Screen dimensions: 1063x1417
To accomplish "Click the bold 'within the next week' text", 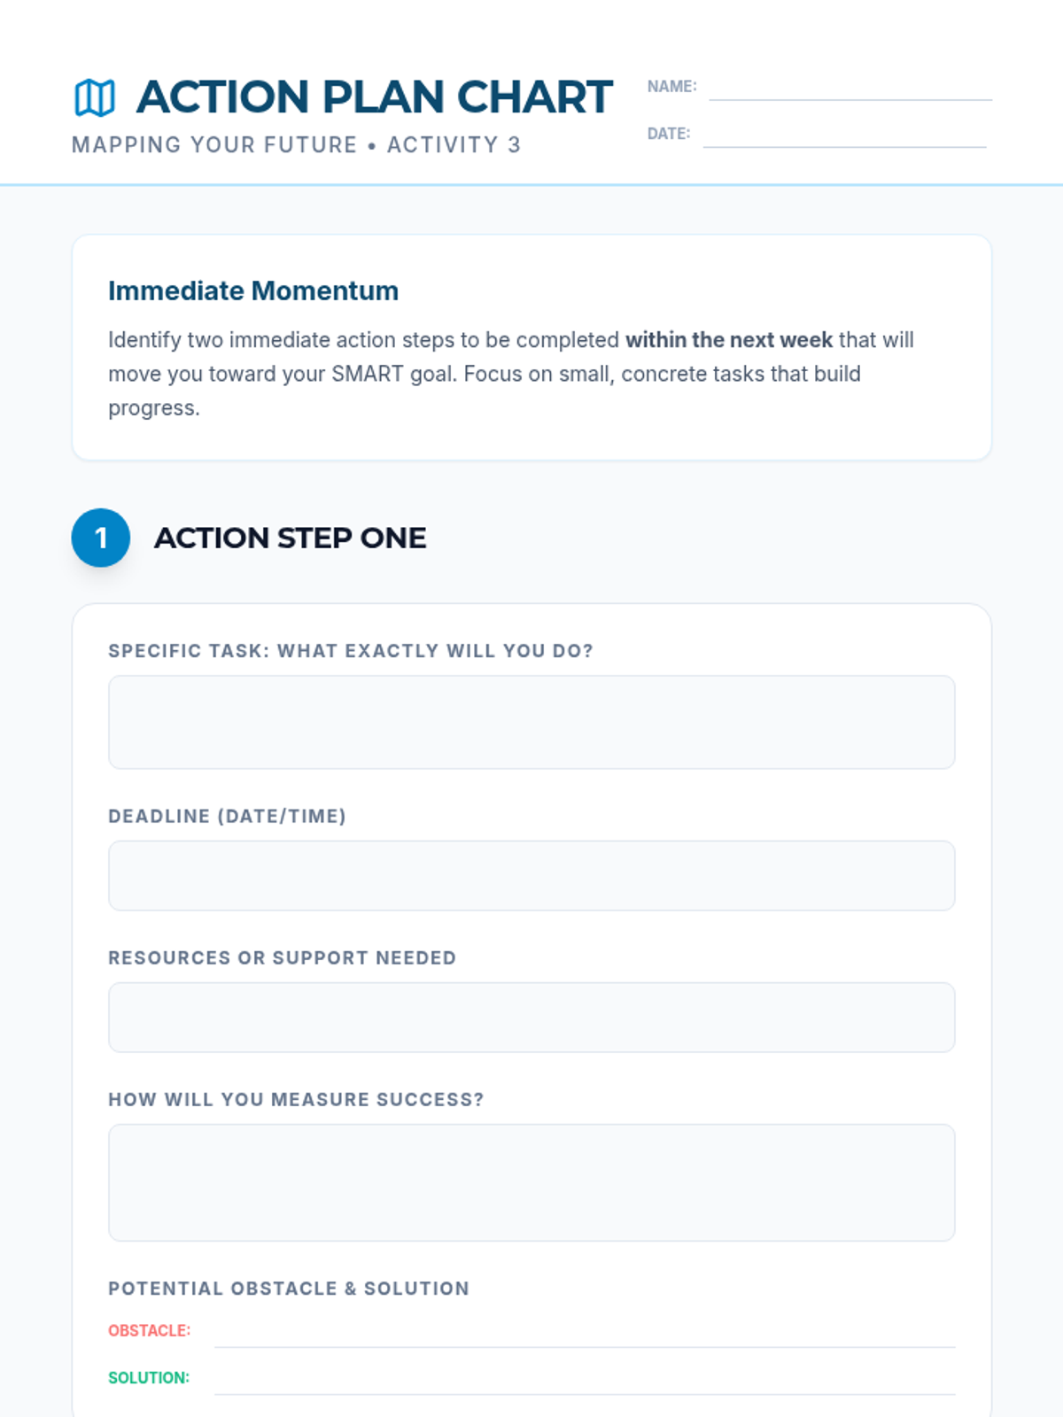I will pos(728,340).
